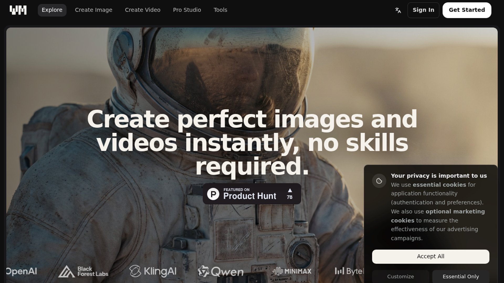
Task: Click the MiniMax logo
Action: [x=292, y=271]
